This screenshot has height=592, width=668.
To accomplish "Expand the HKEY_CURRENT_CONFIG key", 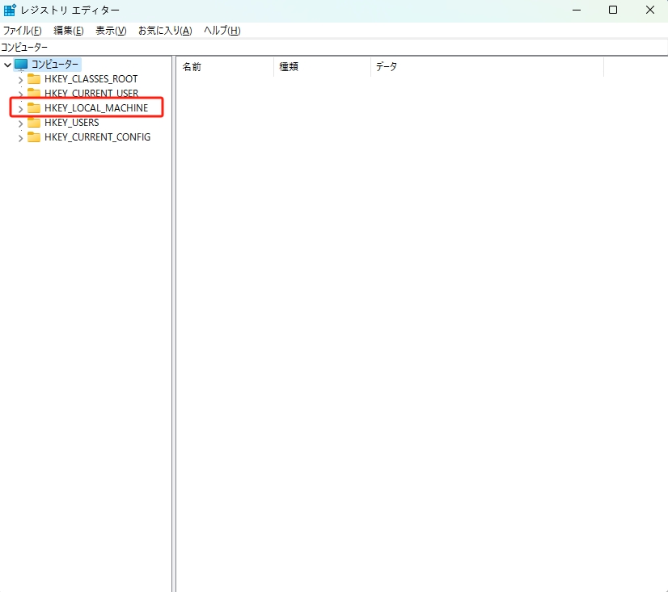I will tap(20, 138).
